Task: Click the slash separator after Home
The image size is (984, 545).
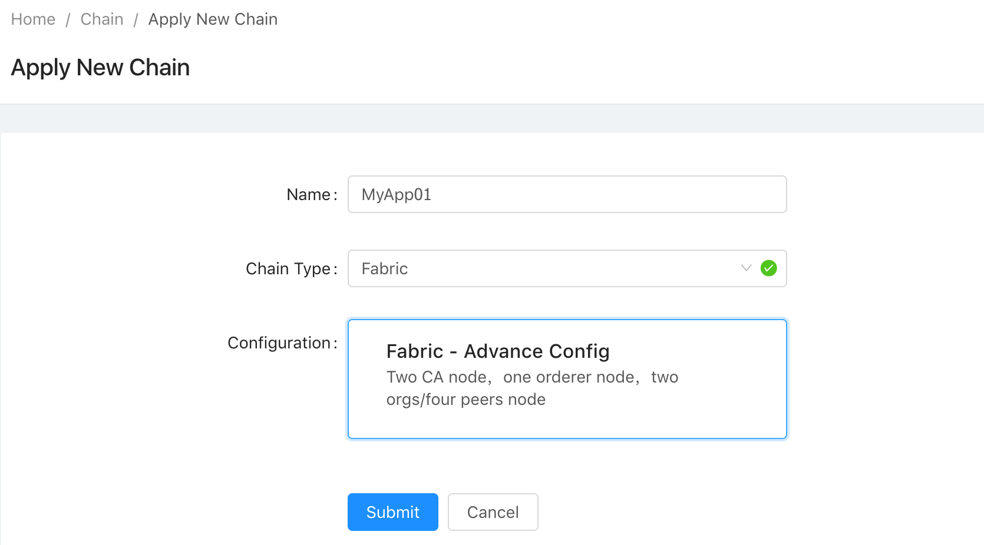Action: point(68,20)
